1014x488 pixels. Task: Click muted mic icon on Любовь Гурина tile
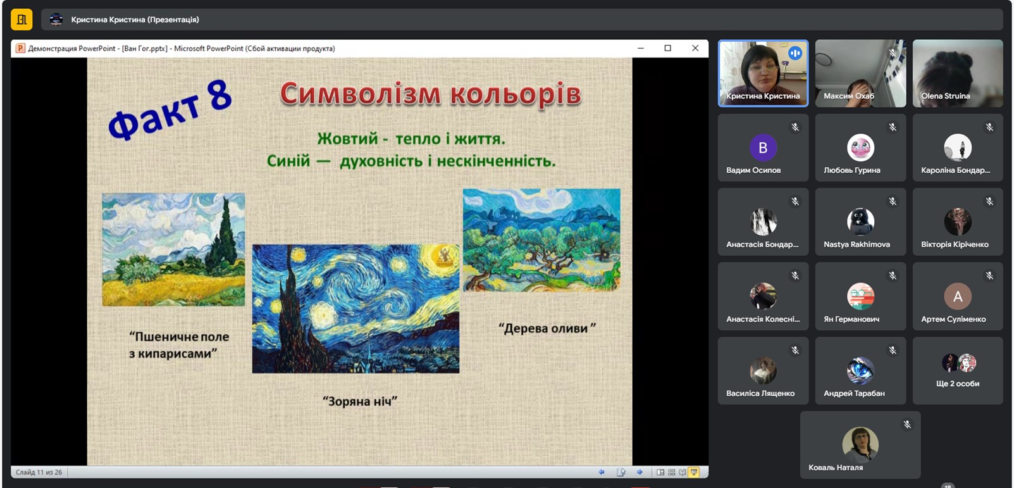(x=893, y=127)
